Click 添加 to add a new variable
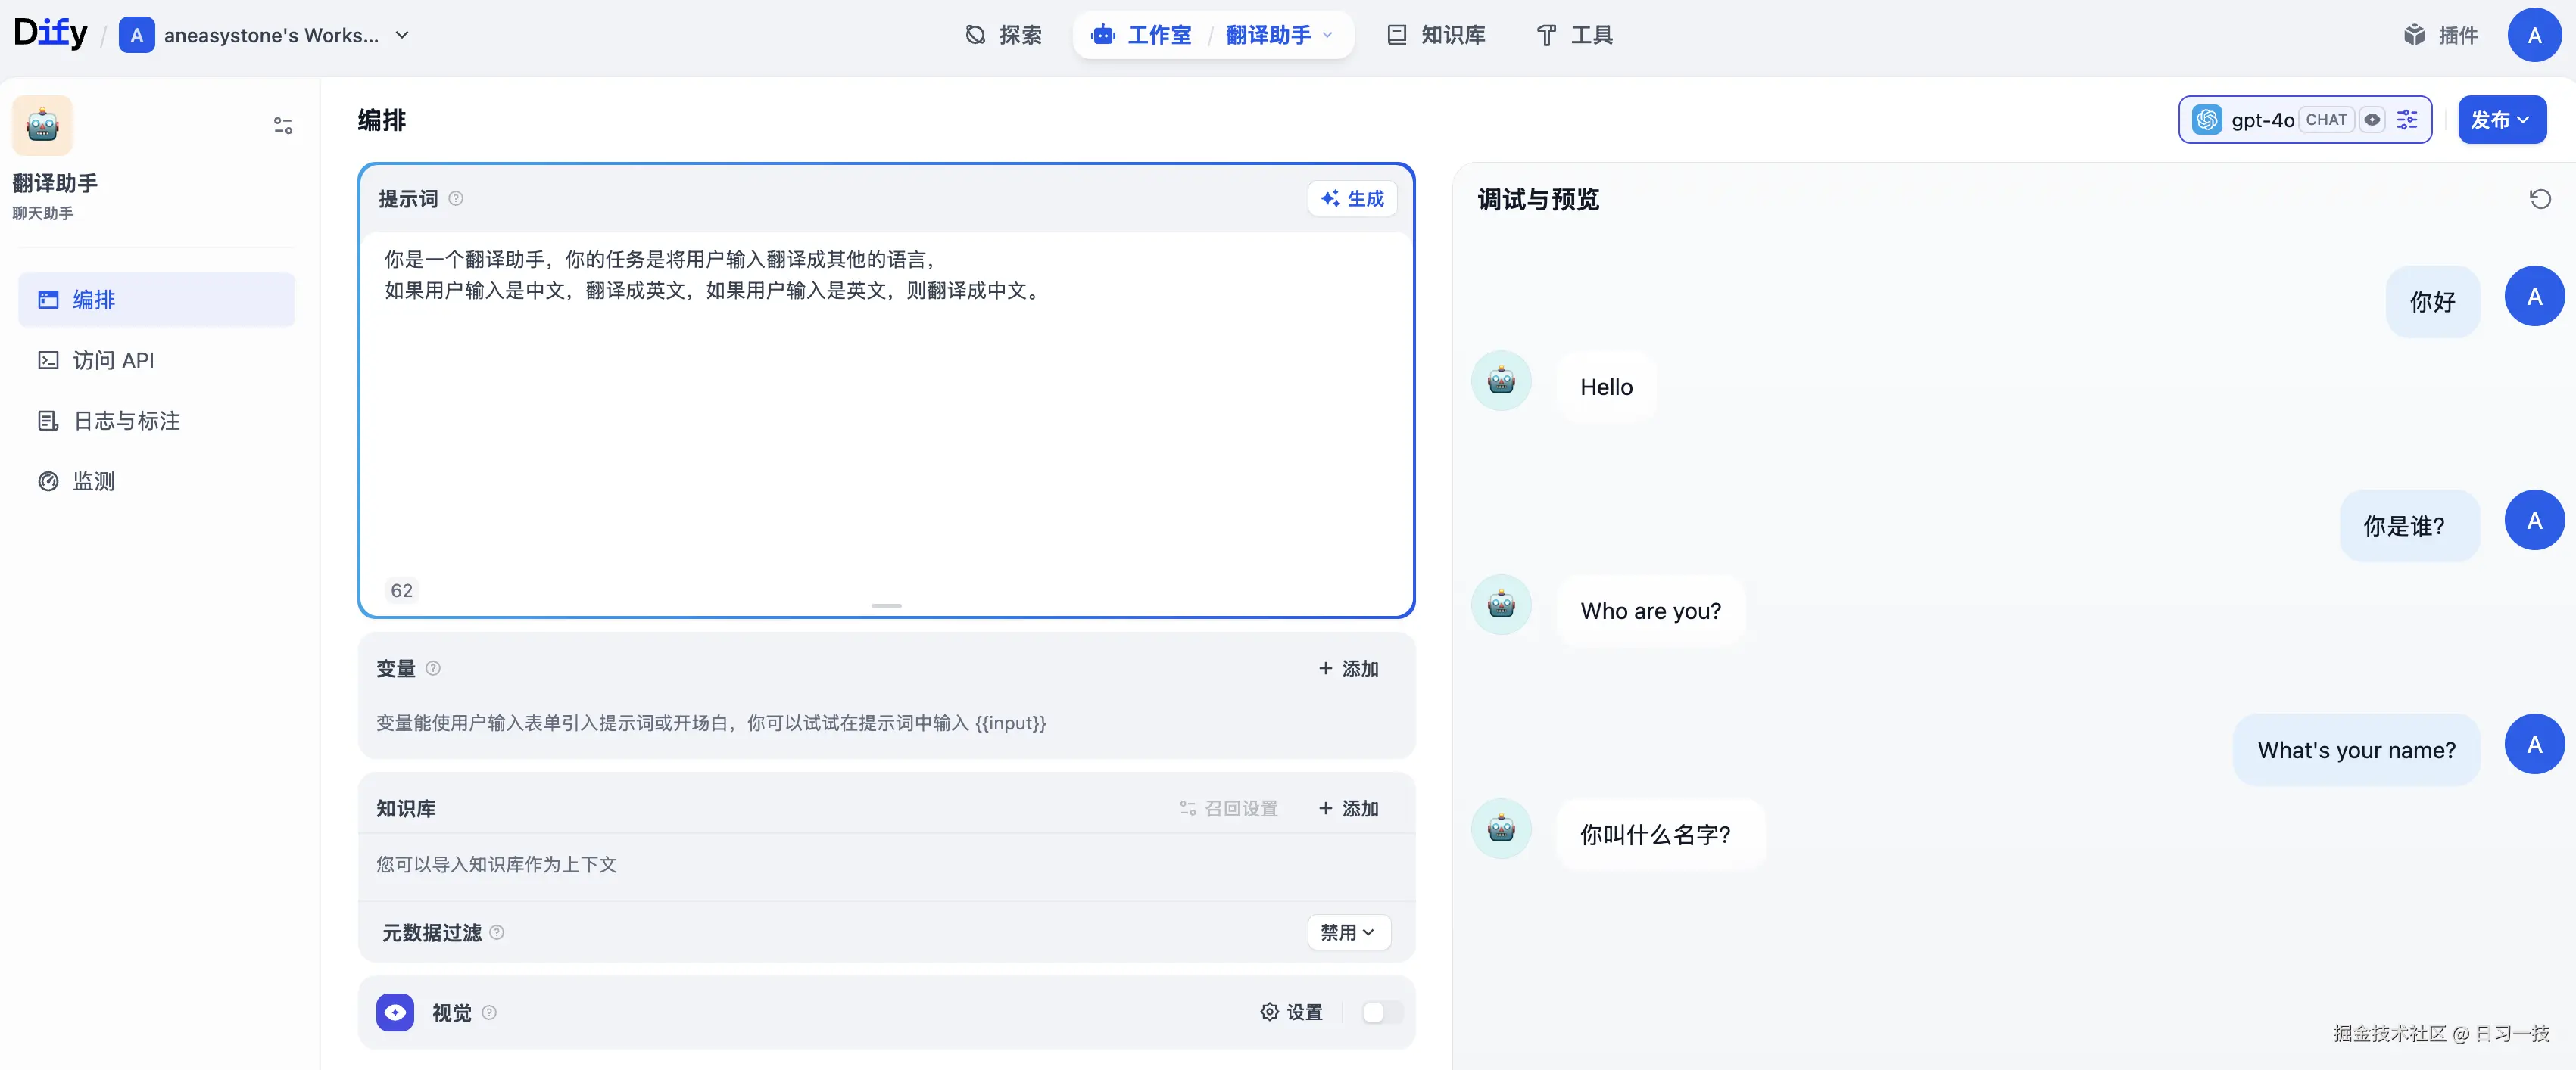This screenshot has width=2576, height=1070. [1348, 668]
